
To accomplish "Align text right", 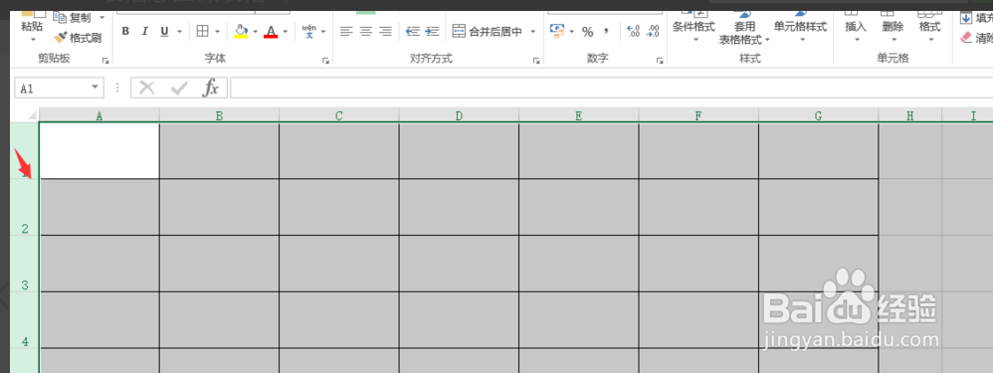I will click(385, 31).
